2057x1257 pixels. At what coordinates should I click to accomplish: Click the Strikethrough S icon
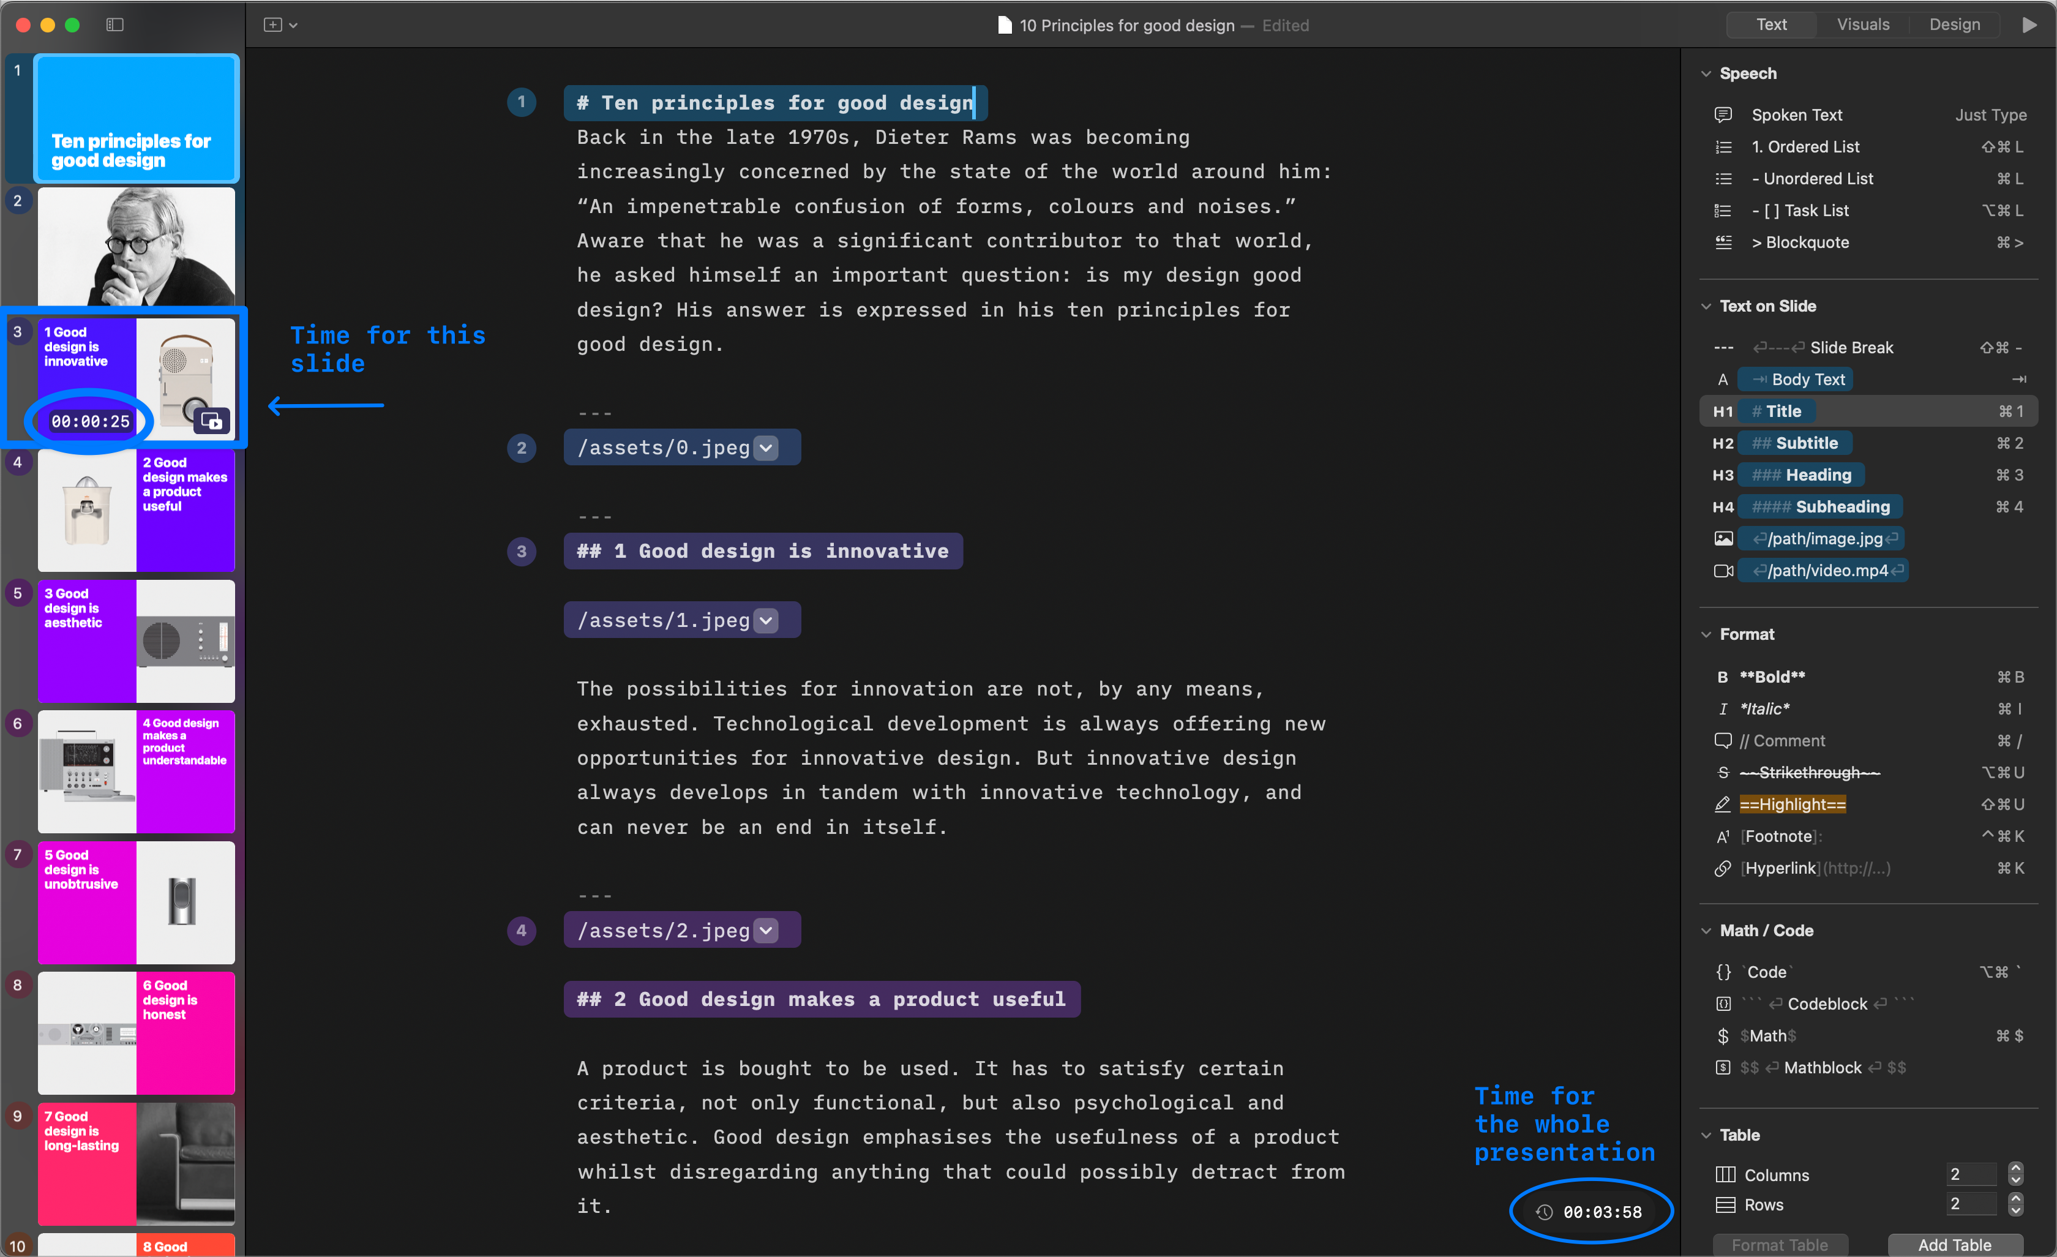tap(1722, 773)
